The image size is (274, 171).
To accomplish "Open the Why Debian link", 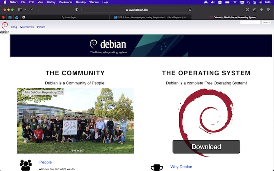I will point(181,167).
